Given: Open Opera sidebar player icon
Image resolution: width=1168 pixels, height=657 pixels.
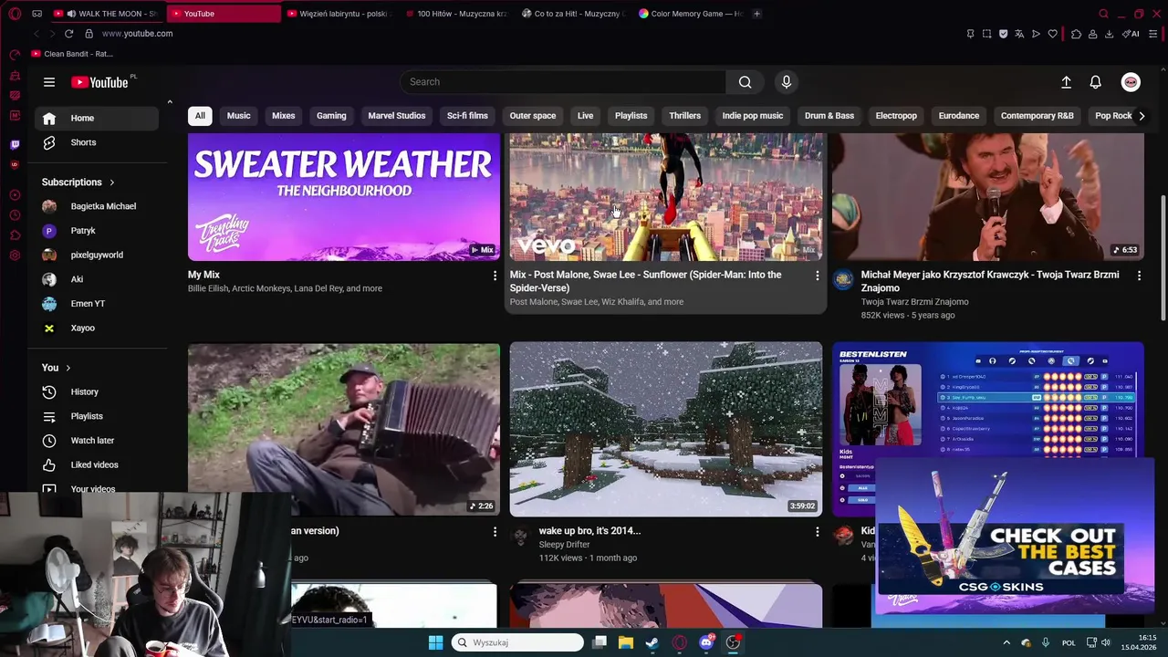Looking at the screenshot, I should [15, 195].
